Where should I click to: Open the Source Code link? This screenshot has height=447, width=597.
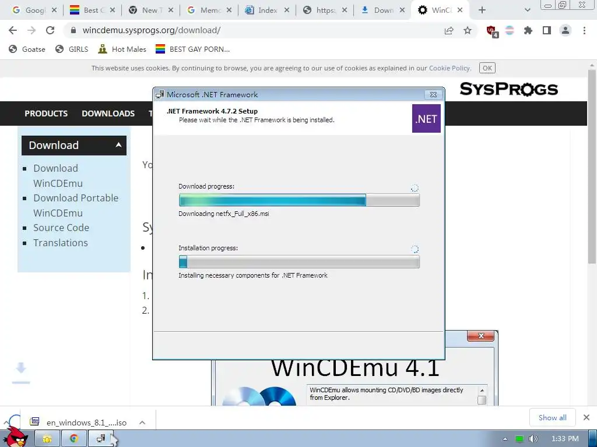coord(61,228)
